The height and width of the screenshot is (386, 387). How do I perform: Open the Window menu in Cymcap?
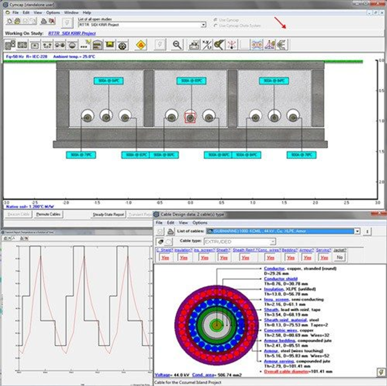tap(71, 12)
